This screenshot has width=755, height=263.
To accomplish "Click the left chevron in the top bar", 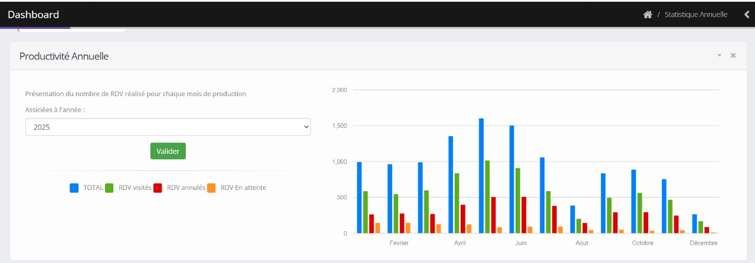I will [x=747, y=15].
